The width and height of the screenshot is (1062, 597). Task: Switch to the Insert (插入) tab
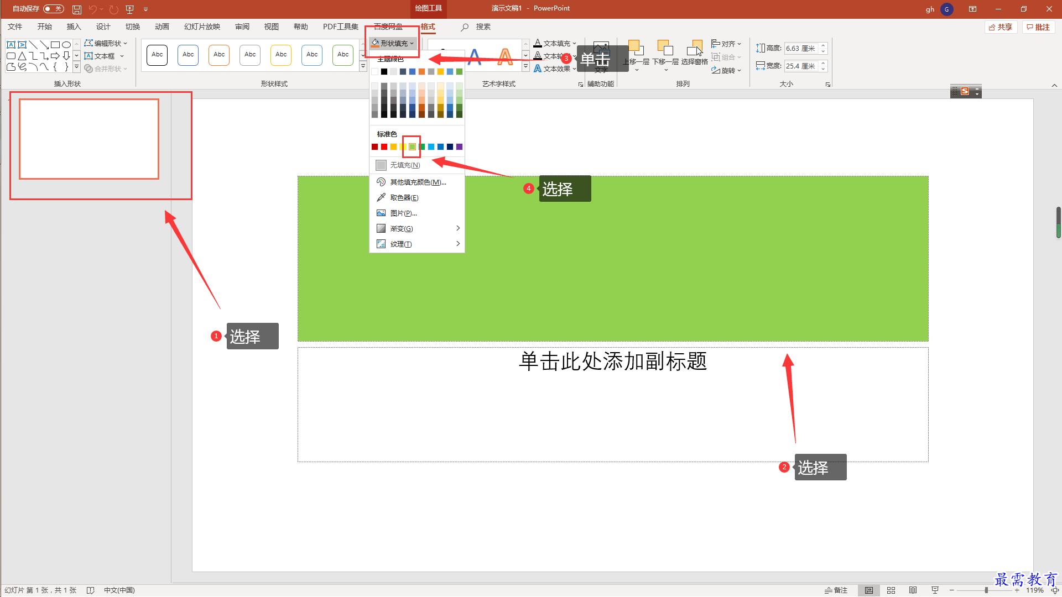(74, 27)
